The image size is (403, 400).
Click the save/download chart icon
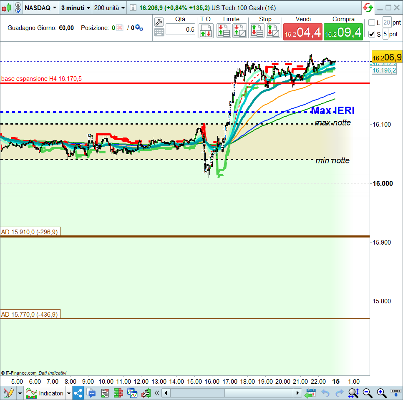[396, 393]
